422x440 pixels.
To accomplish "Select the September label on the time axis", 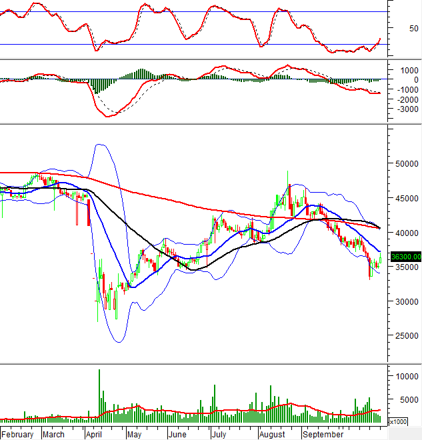I will point(322,434).
